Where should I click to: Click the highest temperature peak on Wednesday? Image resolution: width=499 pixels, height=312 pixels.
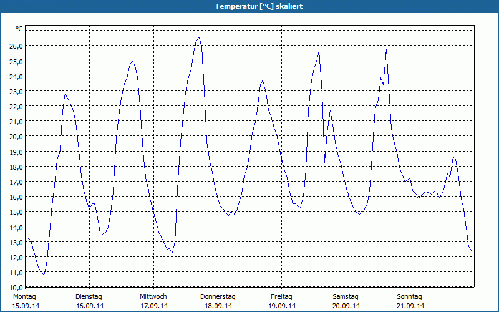tap(199, 37)
